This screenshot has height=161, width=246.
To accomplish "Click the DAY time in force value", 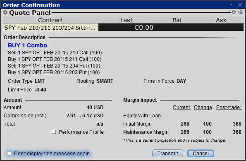I will pyautogui.click(x=182, y=81).
